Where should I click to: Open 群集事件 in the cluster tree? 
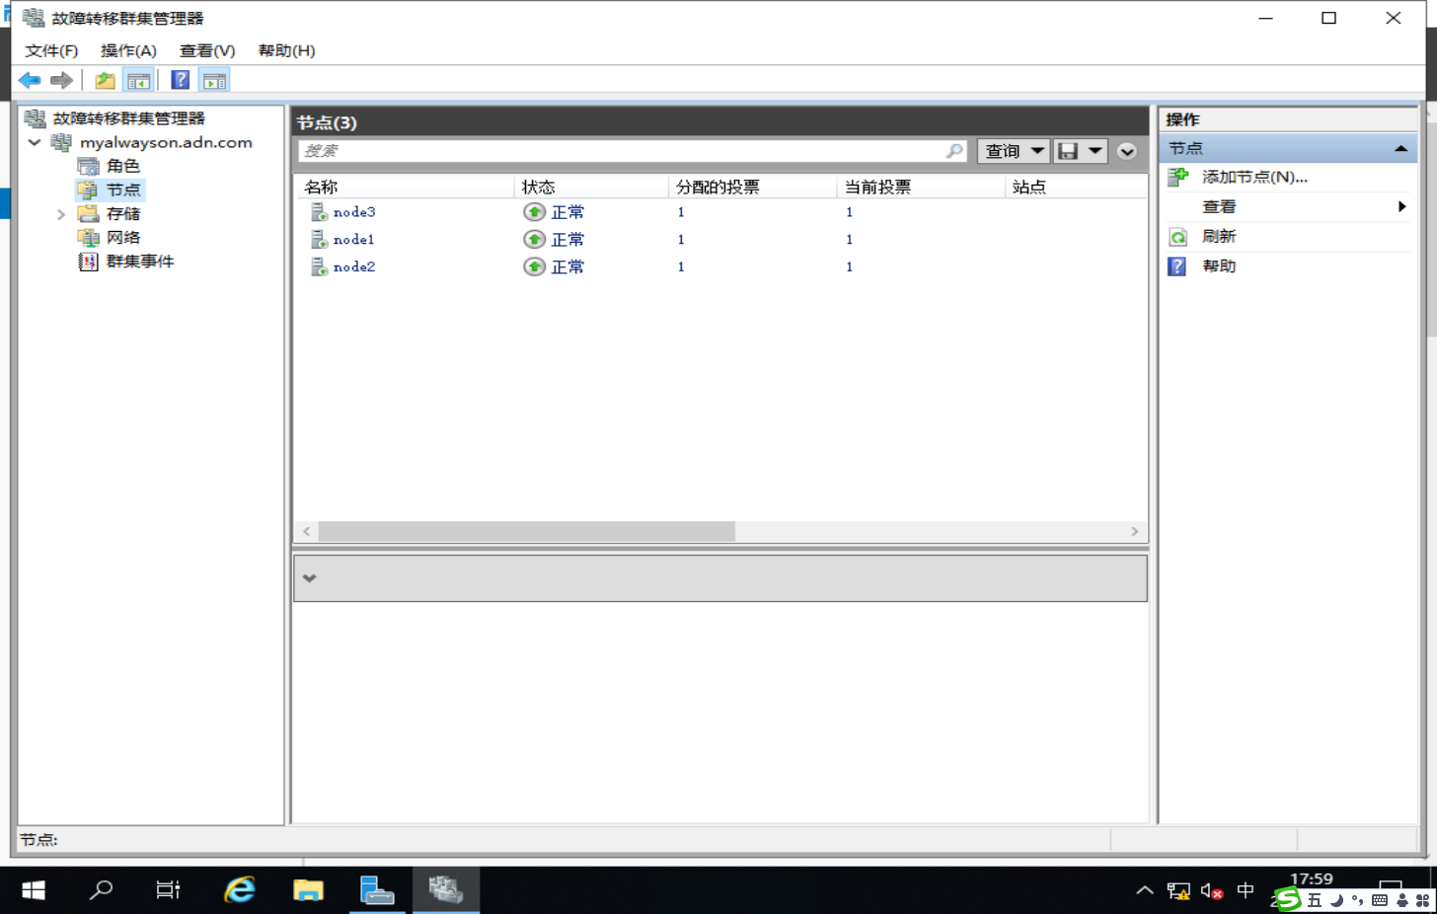(x=140, y=261)
